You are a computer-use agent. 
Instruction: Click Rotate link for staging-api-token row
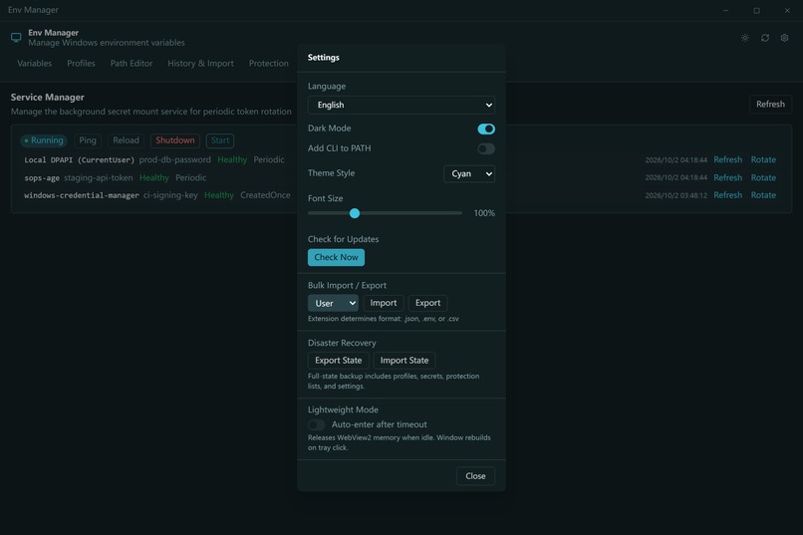tap(763, 177)
